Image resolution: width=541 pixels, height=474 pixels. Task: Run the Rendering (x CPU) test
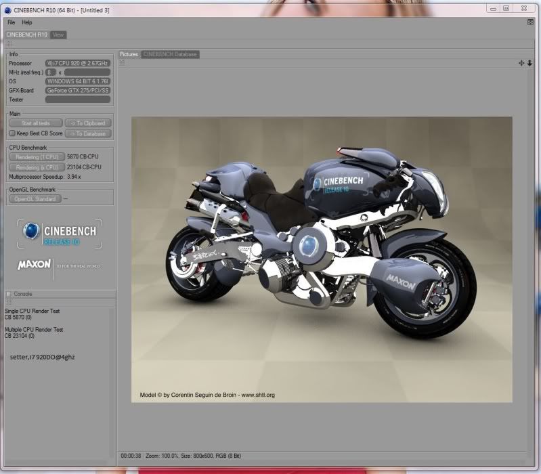pos(37,167)
